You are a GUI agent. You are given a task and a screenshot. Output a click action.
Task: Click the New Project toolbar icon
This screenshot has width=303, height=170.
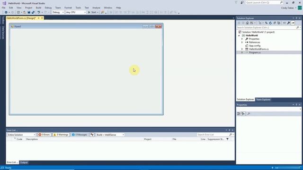[x=18, y=12]
